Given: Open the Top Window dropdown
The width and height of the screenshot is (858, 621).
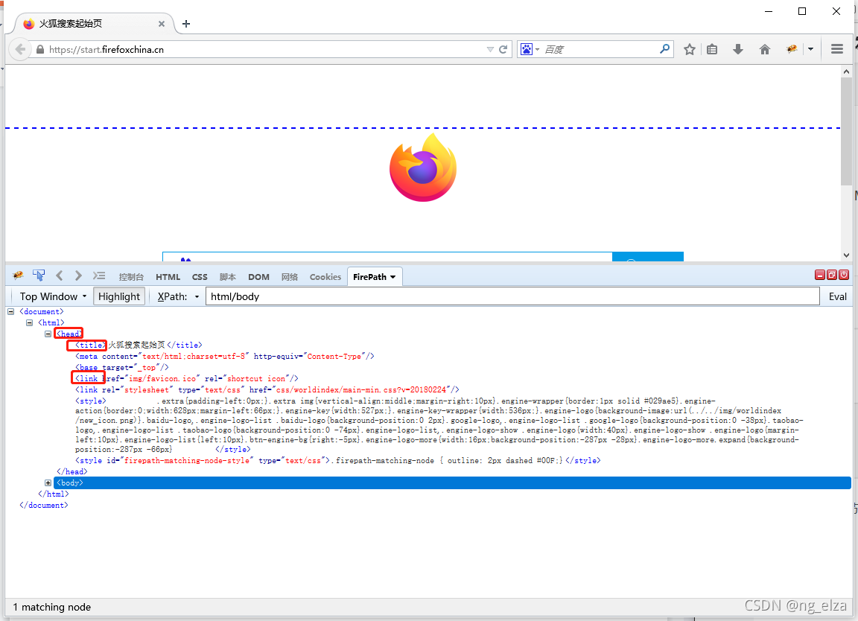Looking at the screenshot, I should coord(53,296).
